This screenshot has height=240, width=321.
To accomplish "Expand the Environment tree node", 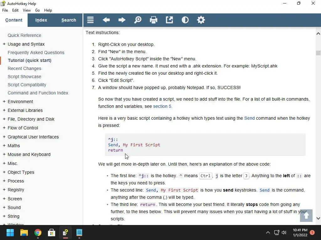I will [x=4, y=102].
